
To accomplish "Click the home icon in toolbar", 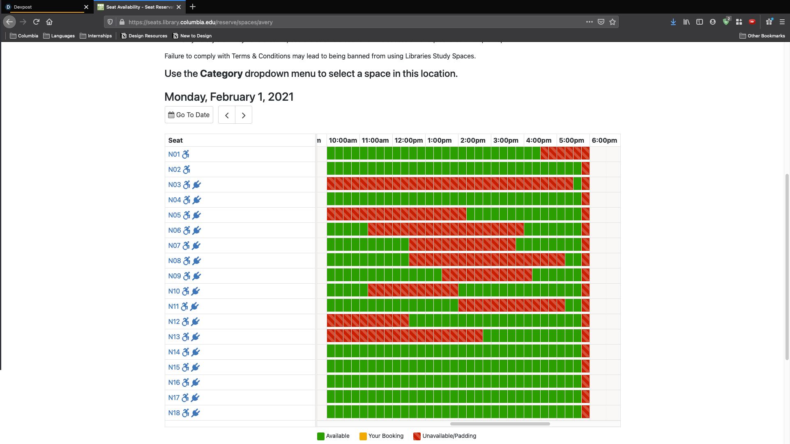I will pyautogui.click(x=49, y=22).
